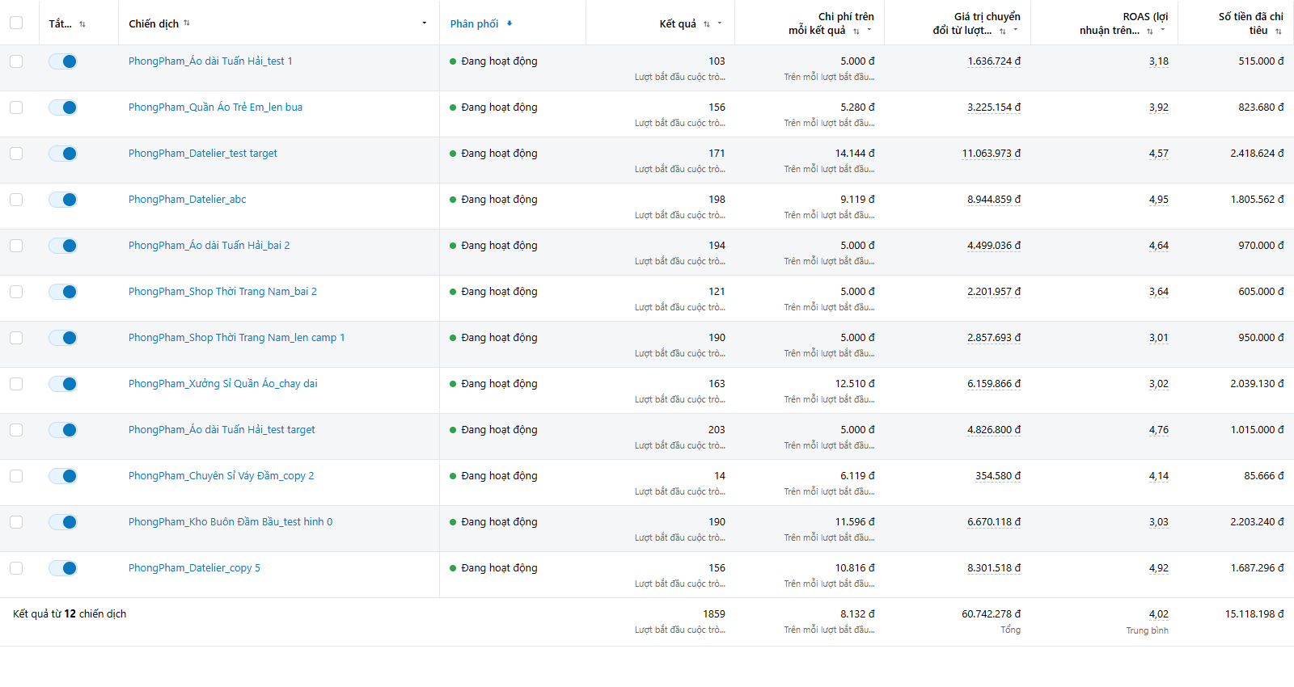Screen dimensions: 1294x687
Task: Click the Phân phối column header label
Action: (x=474, y=24)
